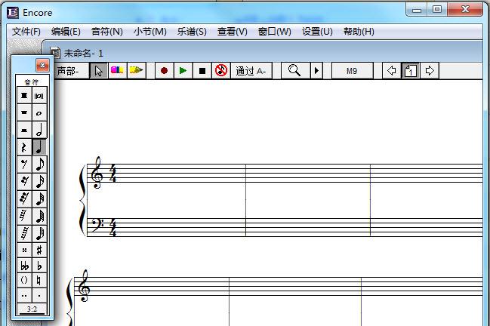Select the arrow pointer tool
Image resolution: width=490 pixels, height=326 pixels.
point(98,71)
